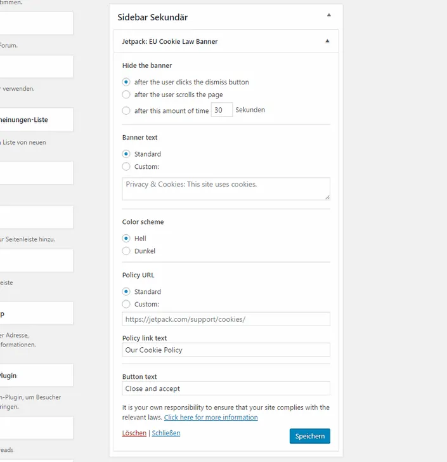Select hide after this amount of time

click(x=126, y=110)
